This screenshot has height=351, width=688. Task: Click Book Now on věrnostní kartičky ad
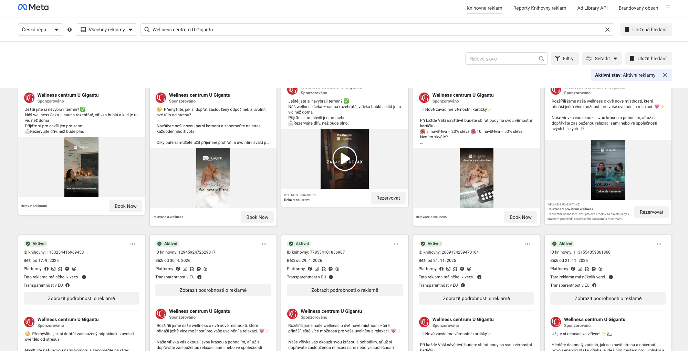click(521, 217)
